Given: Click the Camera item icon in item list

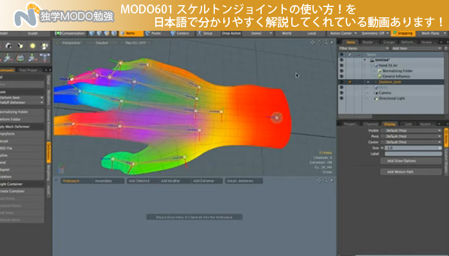Looking at the screenshot, I should click(x=377, y=93).
